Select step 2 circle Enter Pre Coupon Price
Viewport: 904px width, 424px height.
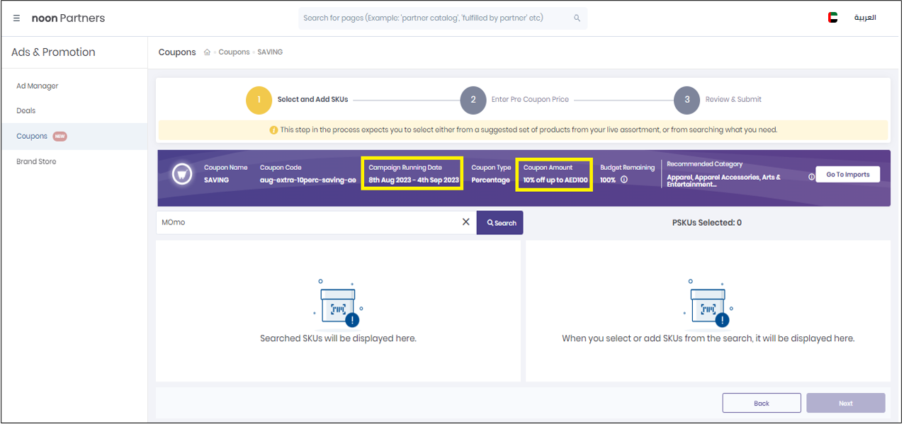click(x=473, y=100)
